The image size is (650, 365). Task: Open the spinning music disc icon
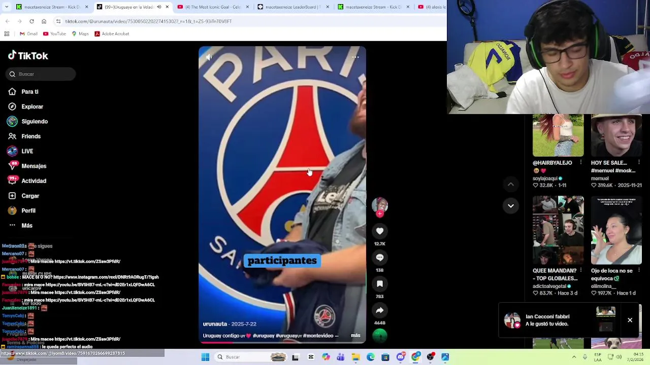[379, 336]
